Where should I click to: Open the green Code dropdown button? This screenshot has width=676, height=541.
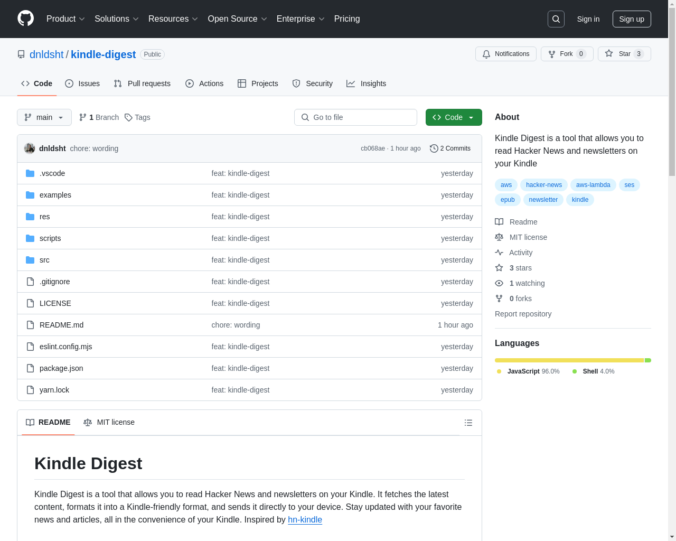pyautogui.click(x=454, y=117)
